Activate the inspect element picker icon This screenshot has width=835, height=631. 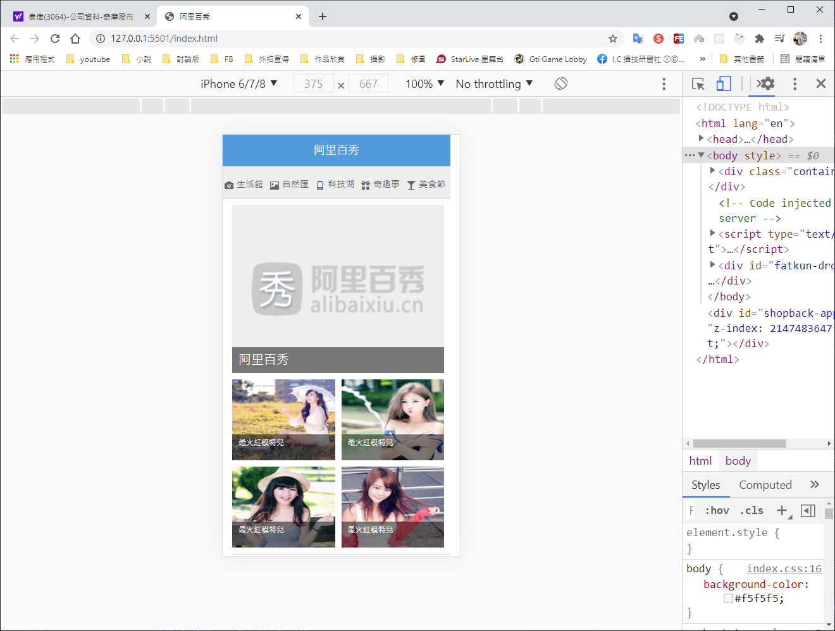[x=698, y=83]
